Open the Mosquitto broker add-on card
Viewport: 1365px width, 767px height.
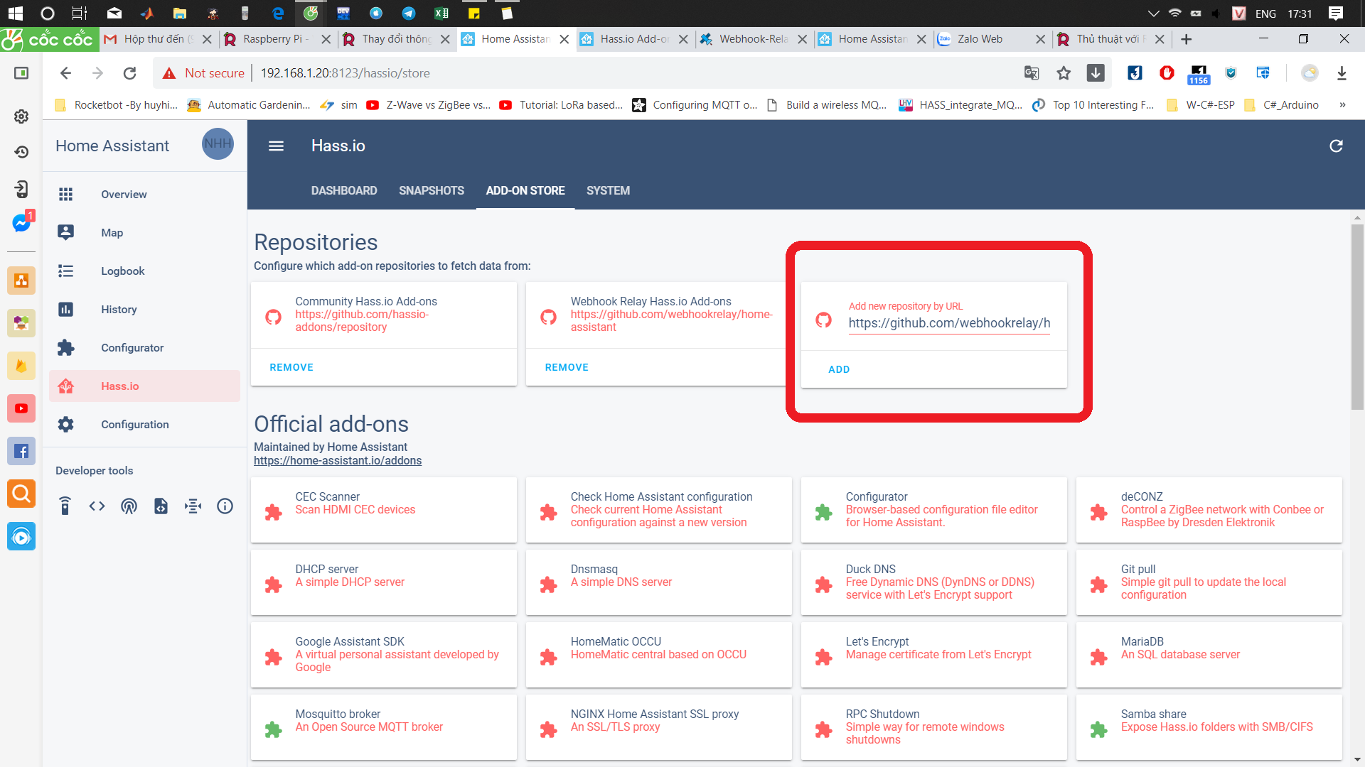[x=384, y=727]
